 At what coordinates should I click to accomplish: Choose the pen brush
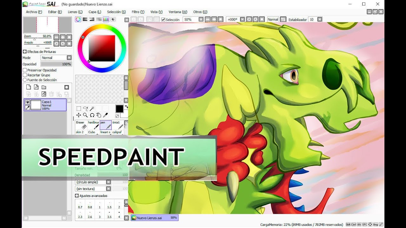[106, 125]
